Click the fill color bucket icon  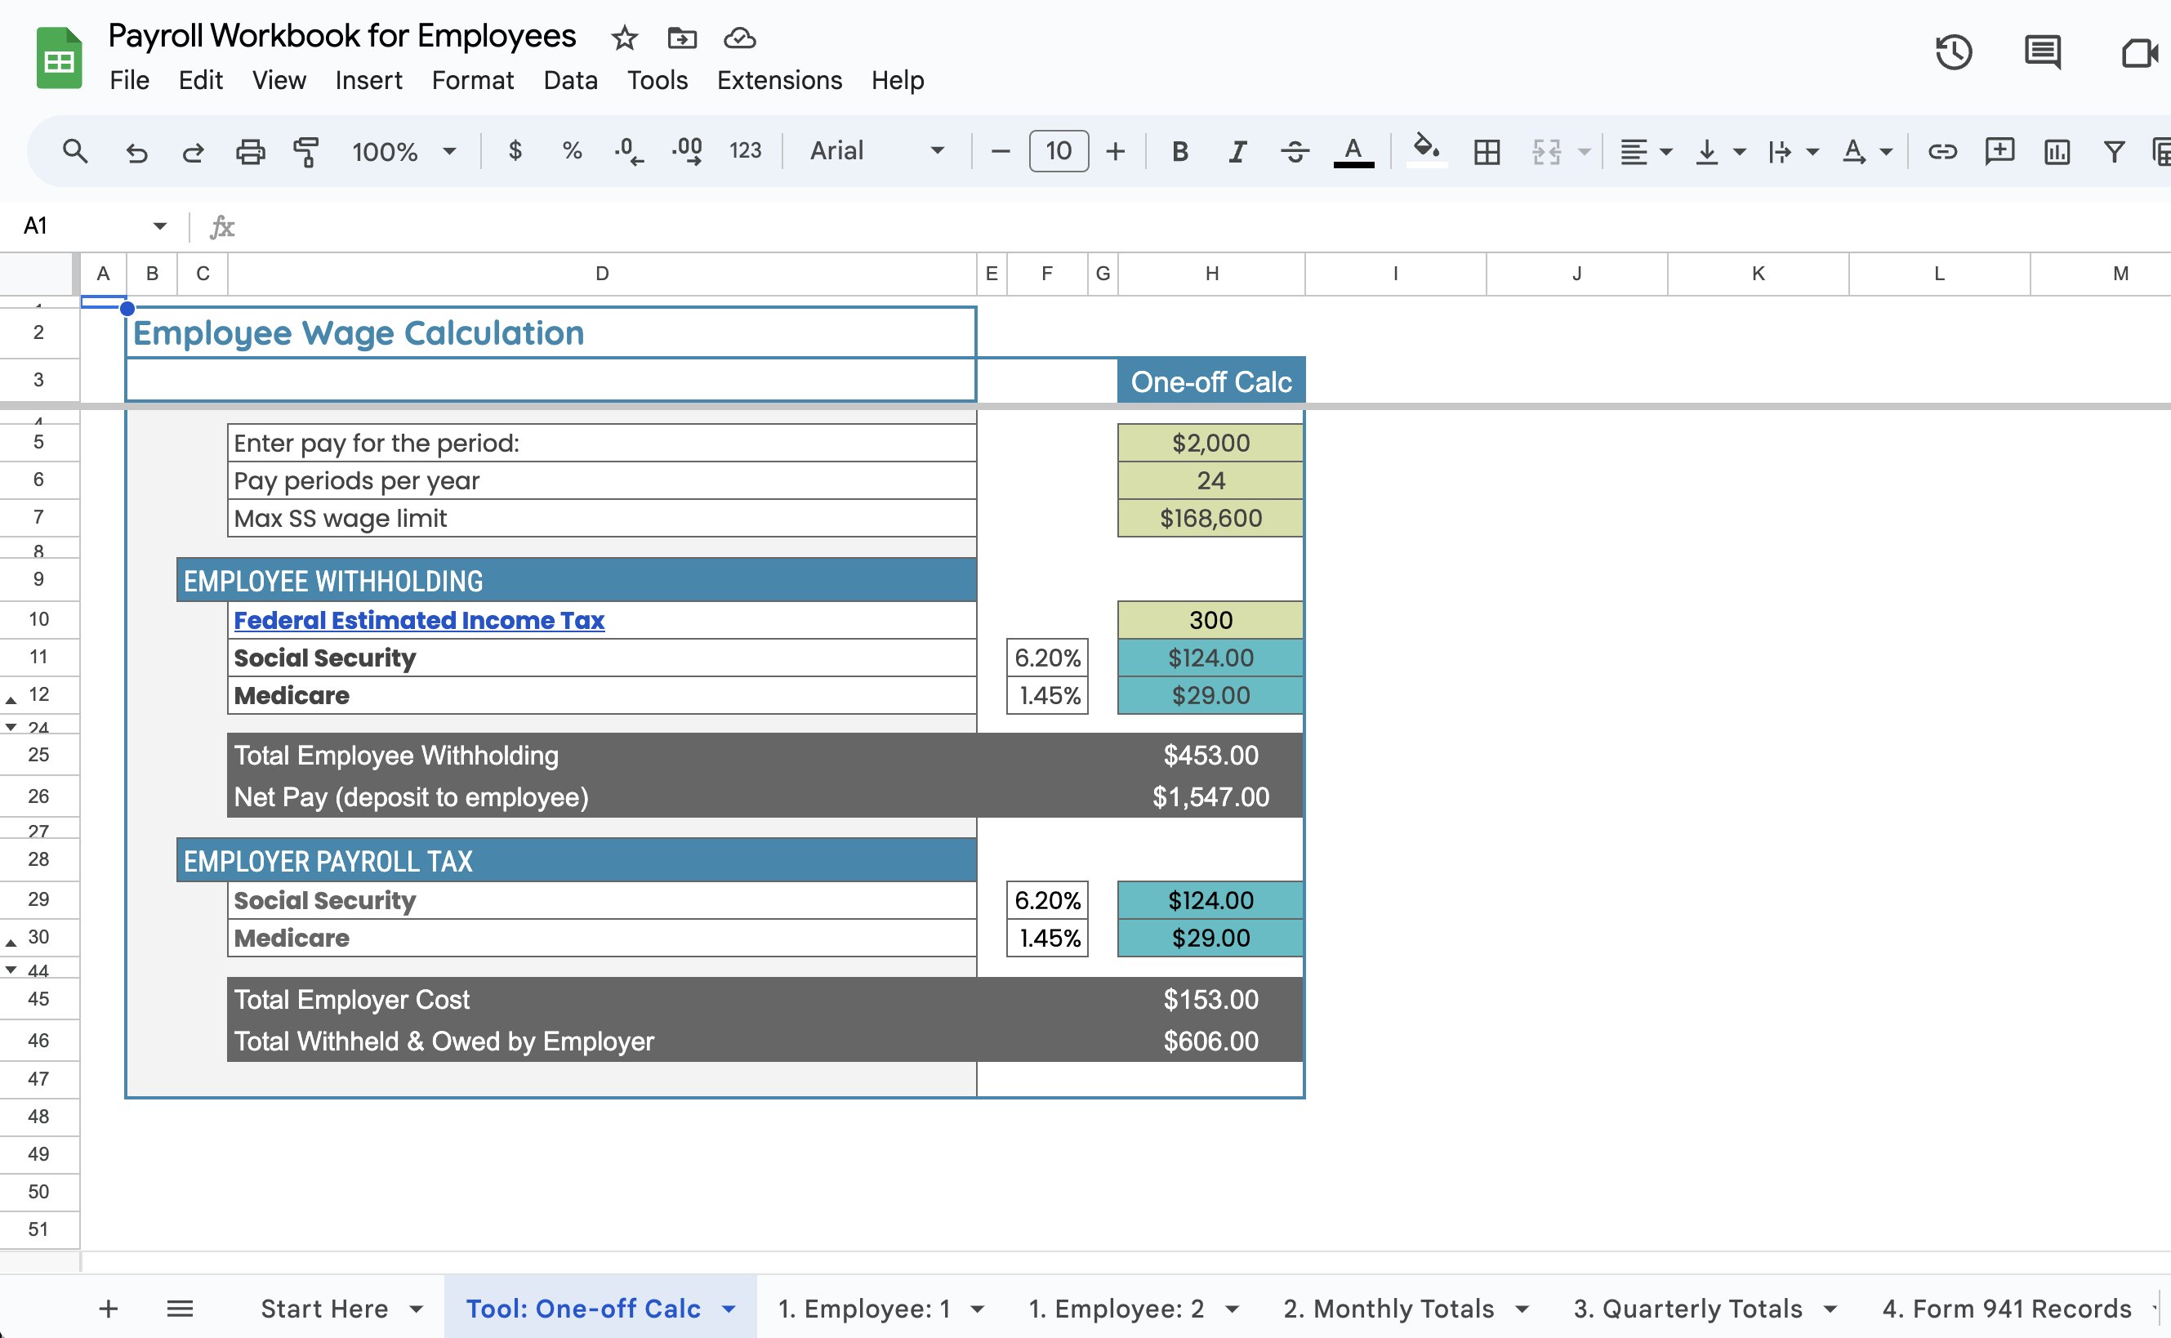tap(1426, 149)
